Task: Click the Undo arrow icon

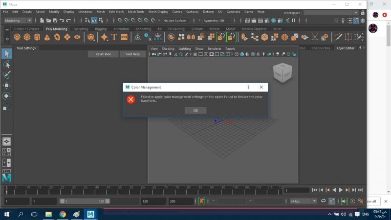Action: click(62, 21)
